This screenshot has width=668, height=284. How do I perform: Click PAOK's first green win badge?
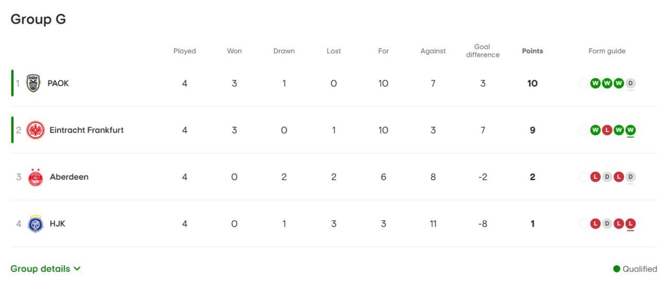[x=595, y=83]
